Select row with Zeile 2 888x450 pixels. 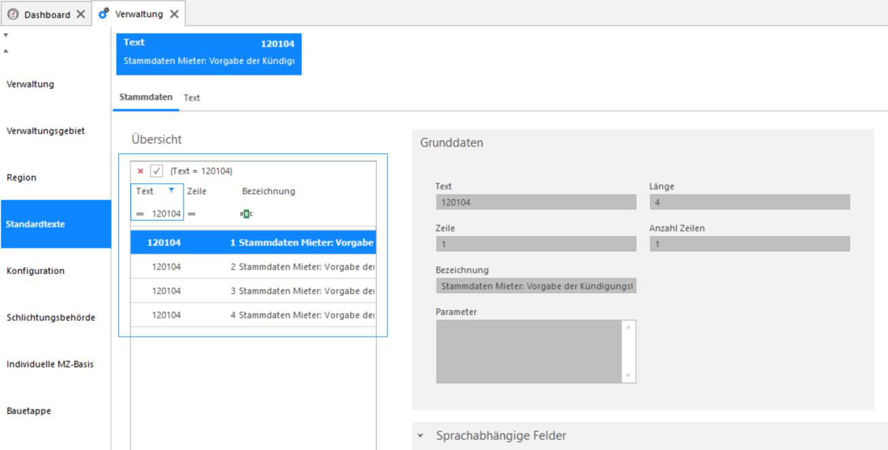point(253,267)
